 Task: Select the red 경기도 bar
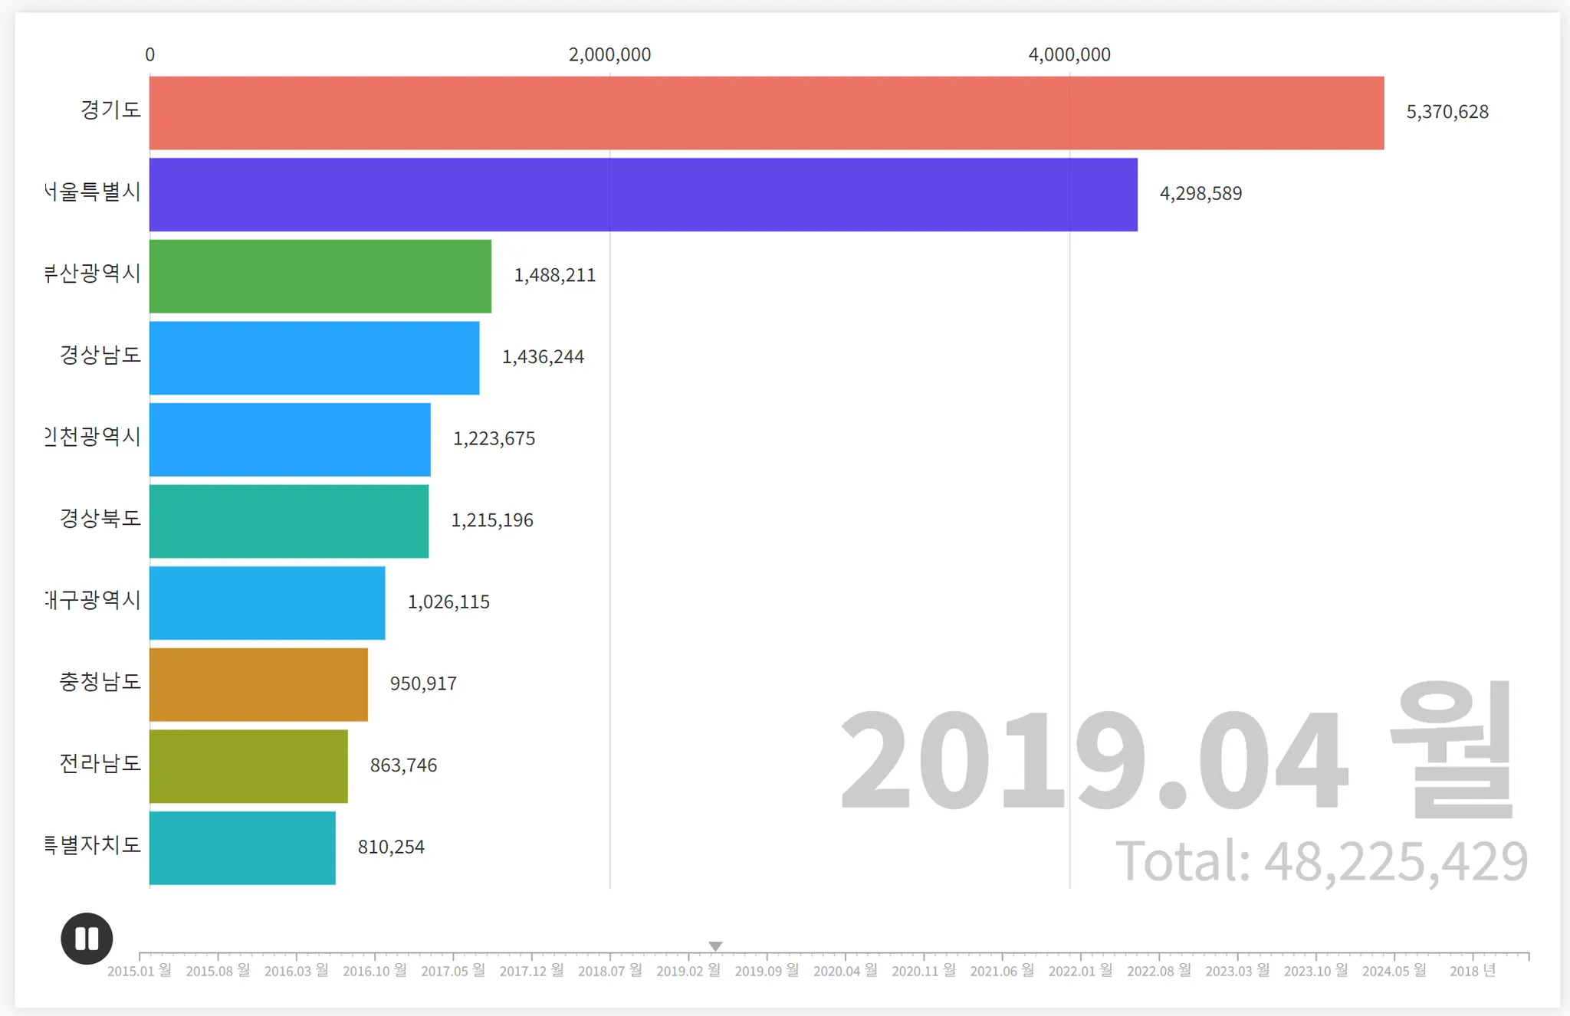(x=767, y=113)
